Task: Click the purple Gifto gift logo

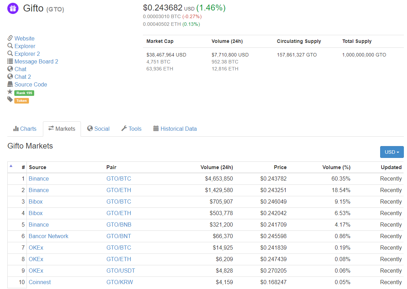Action: [13, 8]
